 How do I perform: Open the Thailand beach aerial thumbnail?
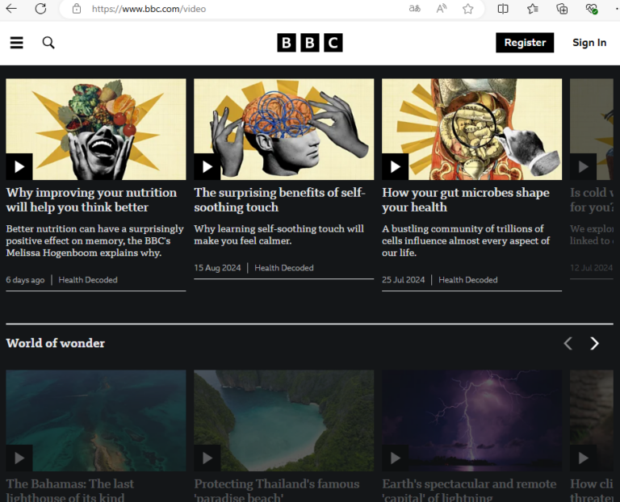pyautogui.click(x=284, y=420)
